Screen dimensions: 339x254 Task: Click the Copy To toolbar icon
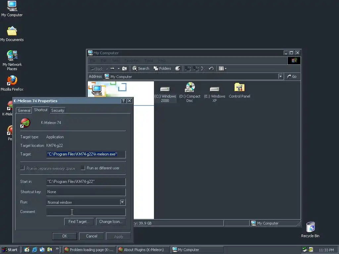tap(196, 68)
